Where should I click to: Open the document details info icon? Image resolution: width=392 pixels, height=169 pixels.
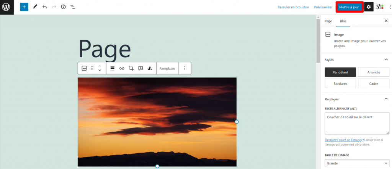click(x=63, y=7)
